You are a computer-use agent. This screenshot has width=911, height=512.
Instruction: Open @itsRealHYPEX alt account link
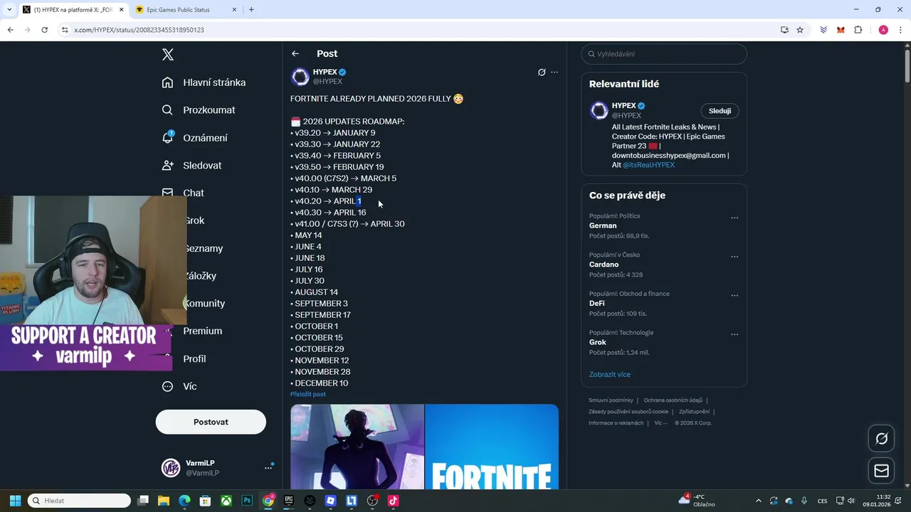pos(648,165)
